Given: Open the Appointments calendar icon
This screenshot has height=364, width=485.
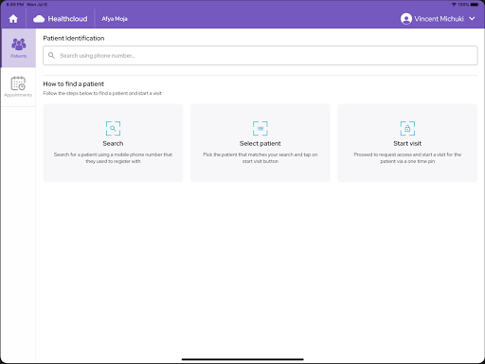Looking at the screenshot, I should (x=18, y=83).
